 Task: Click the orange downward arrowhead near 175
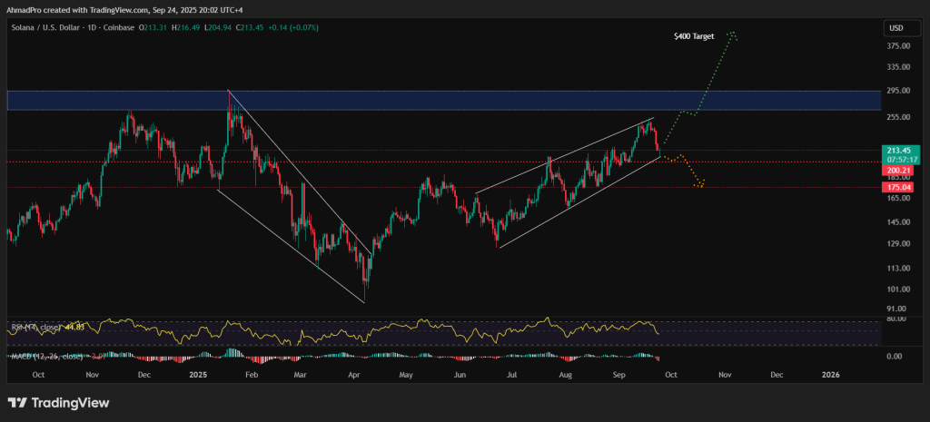[x=699, y=185]
